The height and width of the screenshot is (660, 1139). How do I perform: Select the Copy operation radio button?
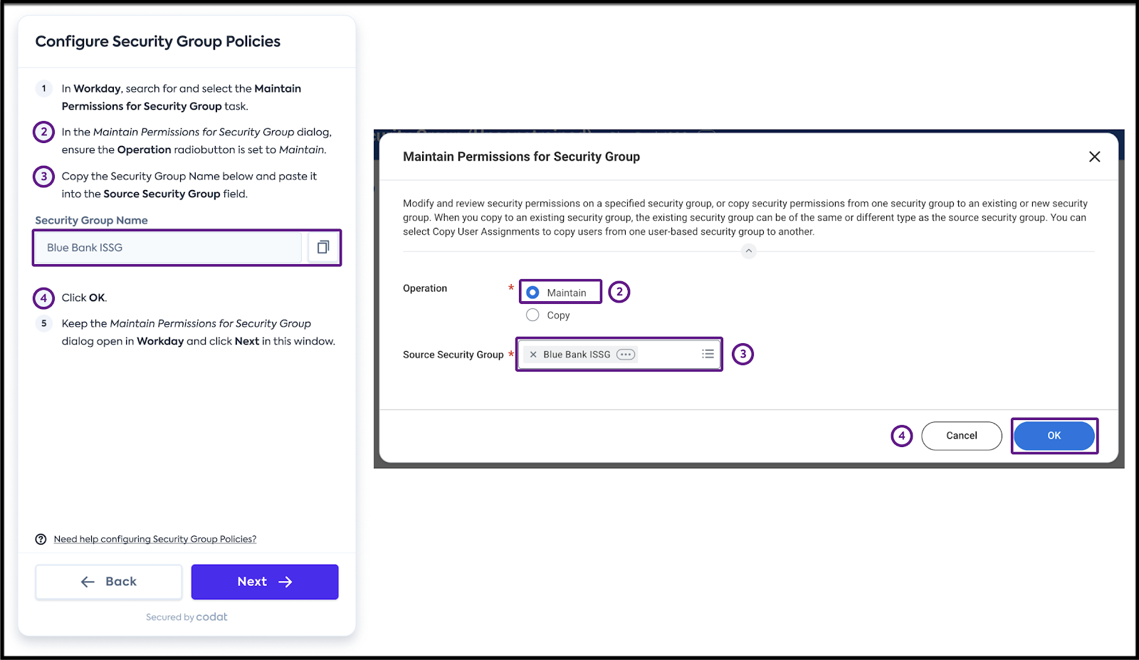[x=532, y=315]
